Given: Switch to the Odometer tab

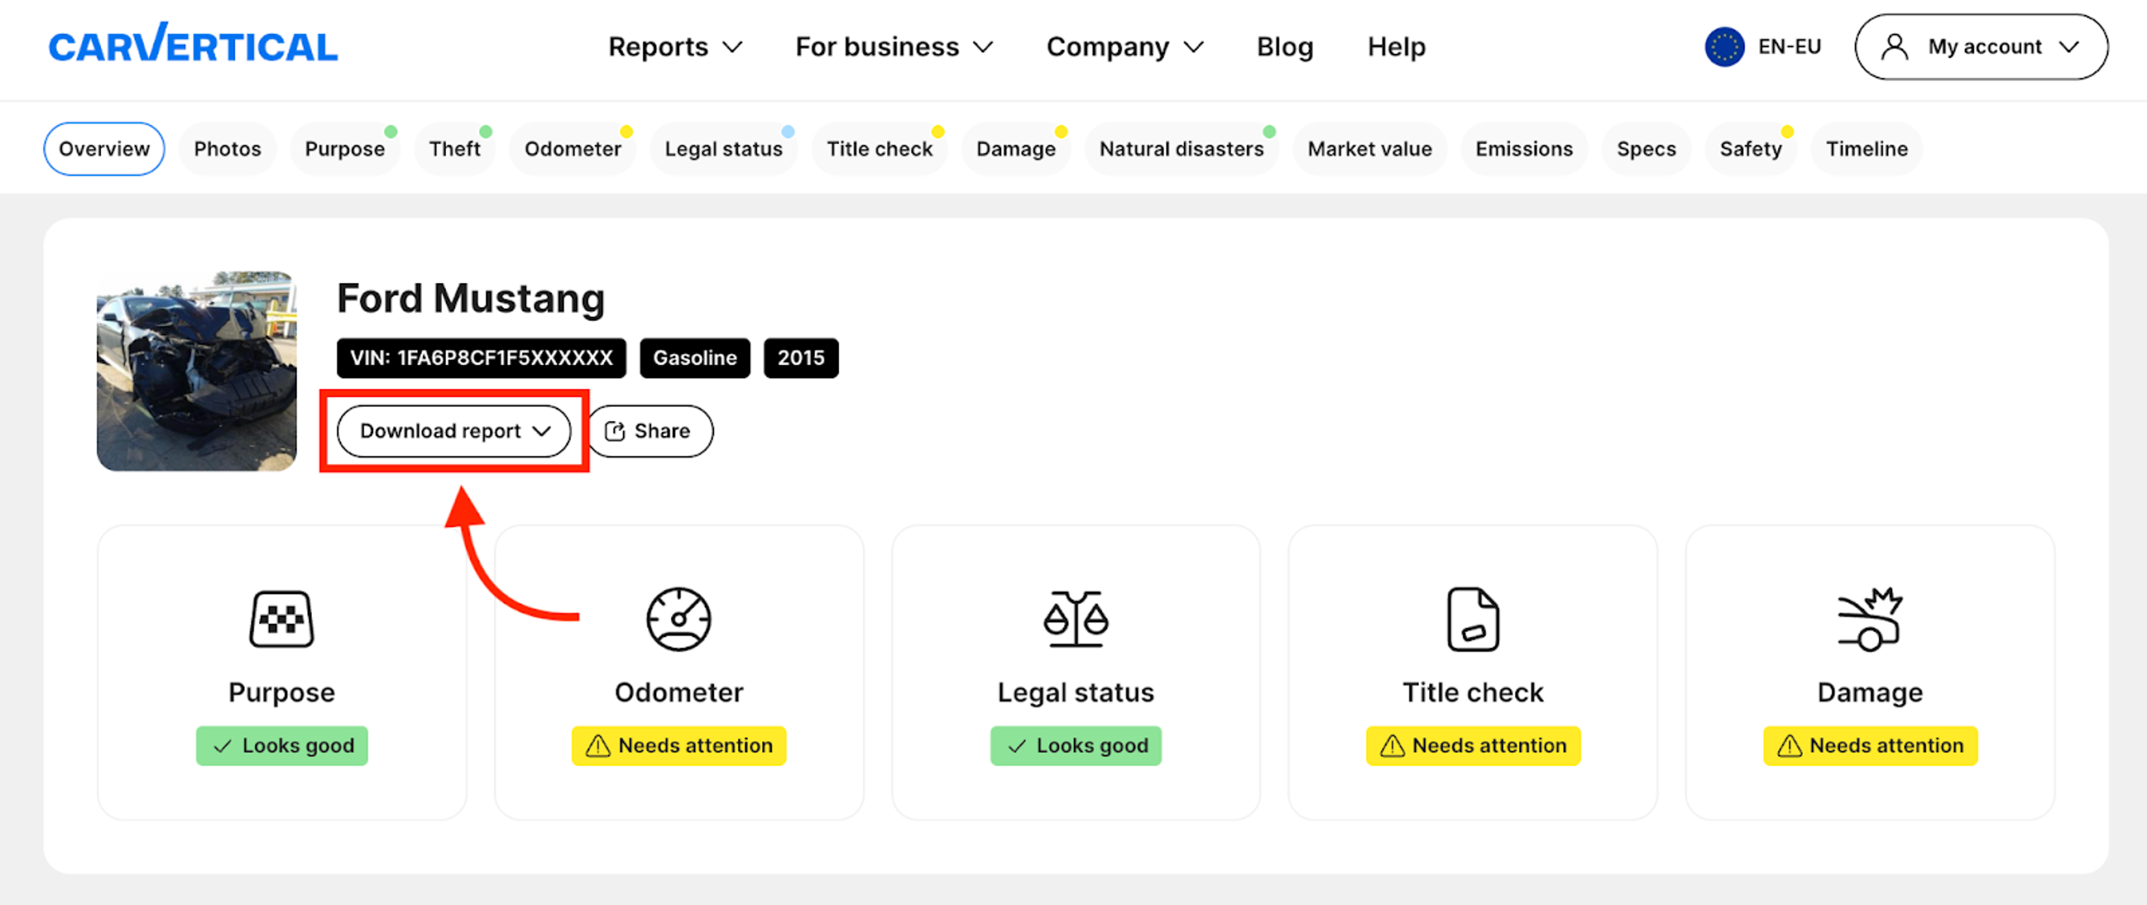Looking at the screenshot, I should [x=573, y=149].
